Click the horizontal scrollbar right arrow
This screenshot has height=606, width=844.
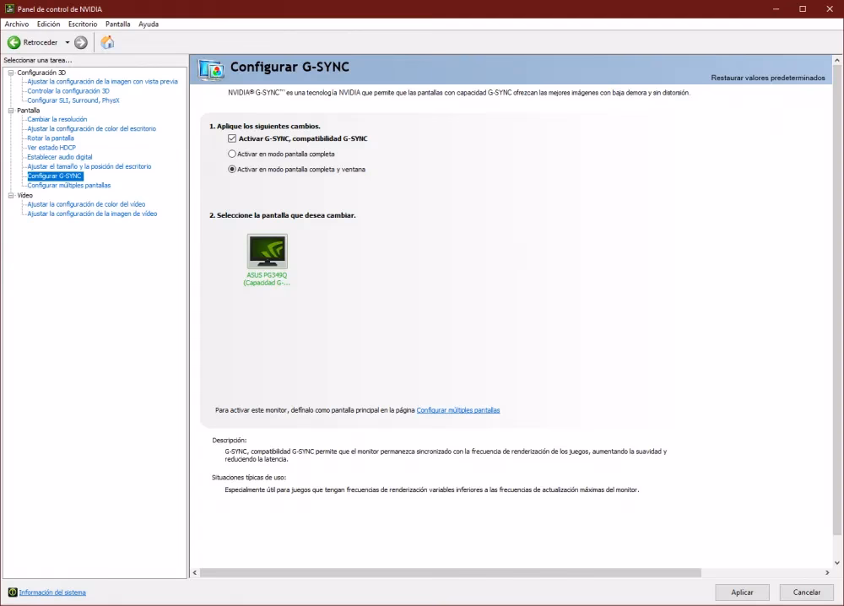pyautogui.click(x=827, y=572)
